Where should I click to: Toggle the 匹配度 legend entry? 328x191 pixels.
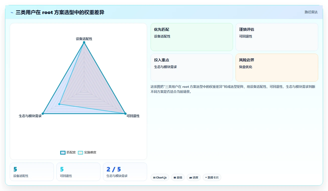(68, 152)
